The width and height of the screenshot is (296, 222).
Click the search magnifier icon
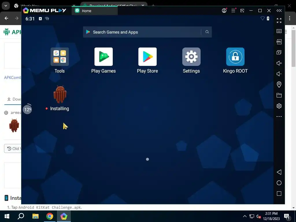tap(207, 32)
